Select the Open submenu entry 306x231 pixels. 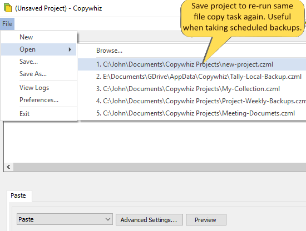point(38,49)
